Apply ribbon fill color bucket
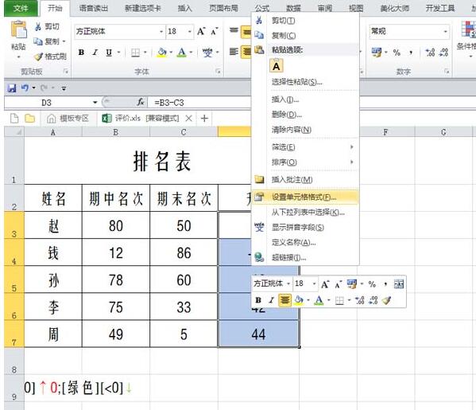The width and height of the screenshot is (476, 410). point(162,53)
